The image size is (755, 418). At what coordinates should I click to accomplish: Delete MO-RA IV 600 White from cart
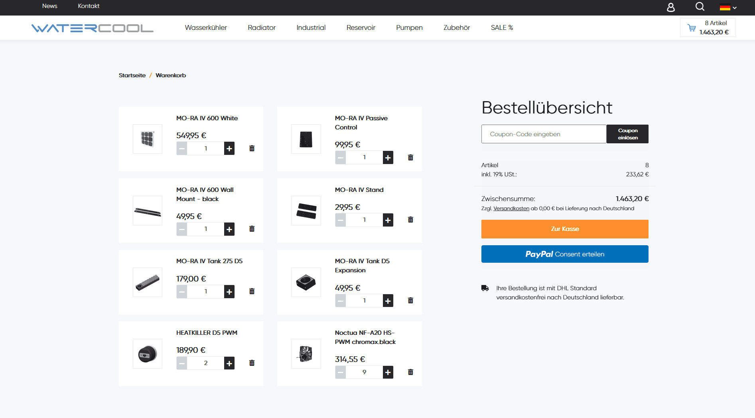tap(252, 148)
